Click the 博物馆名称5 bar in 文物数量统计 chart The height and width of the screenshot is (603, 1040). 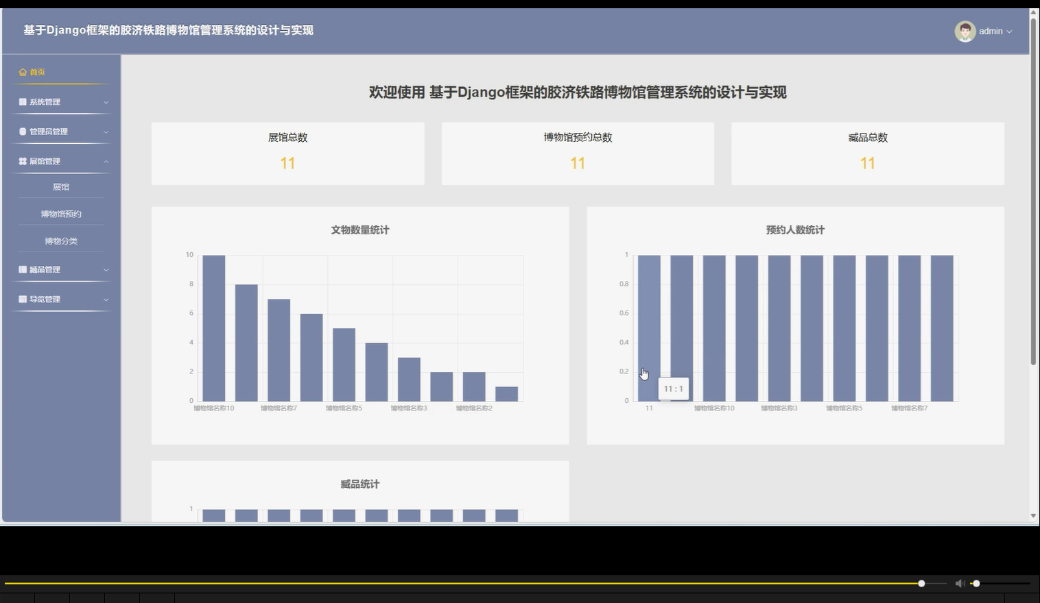tap(344, 365)
